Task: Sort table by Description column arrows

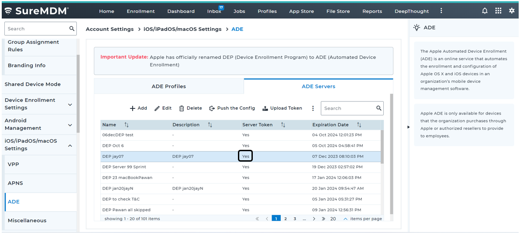Action: point(210,125)
